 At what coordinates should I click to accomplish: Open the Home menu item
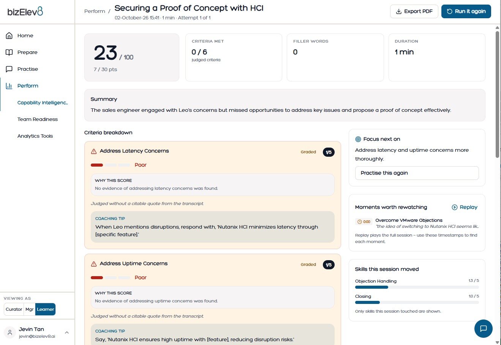tap(37, 36)
